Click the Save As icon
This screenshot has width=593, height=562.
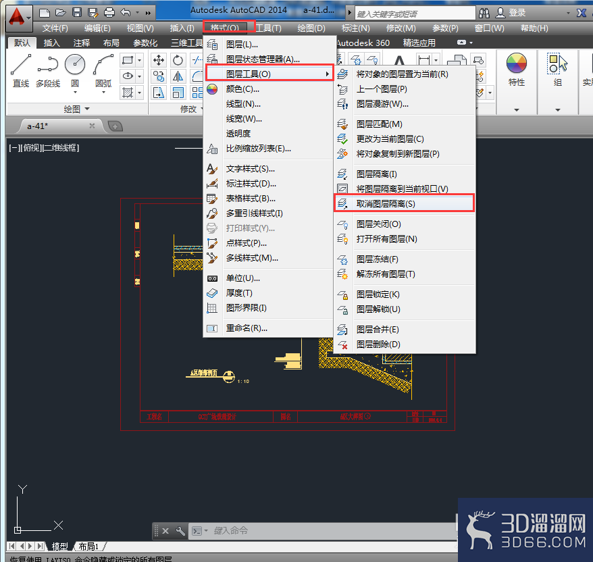click(93, 14)
